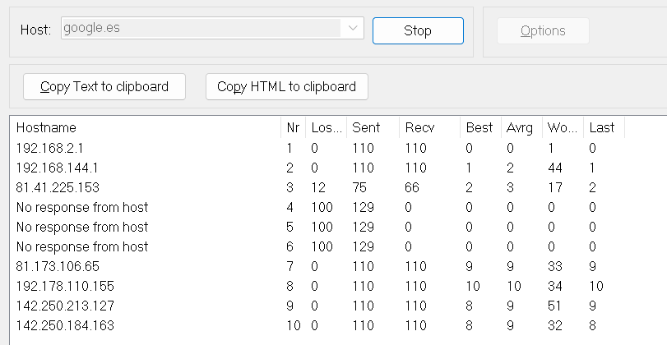The image size is (667, 345).
Task: Select the 192.178.110.155 hop row
Action: (64, 287)
